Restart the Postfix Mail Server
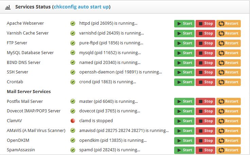Image resolution: width=250 pixels, height=155 pixels. coord(229,102)
